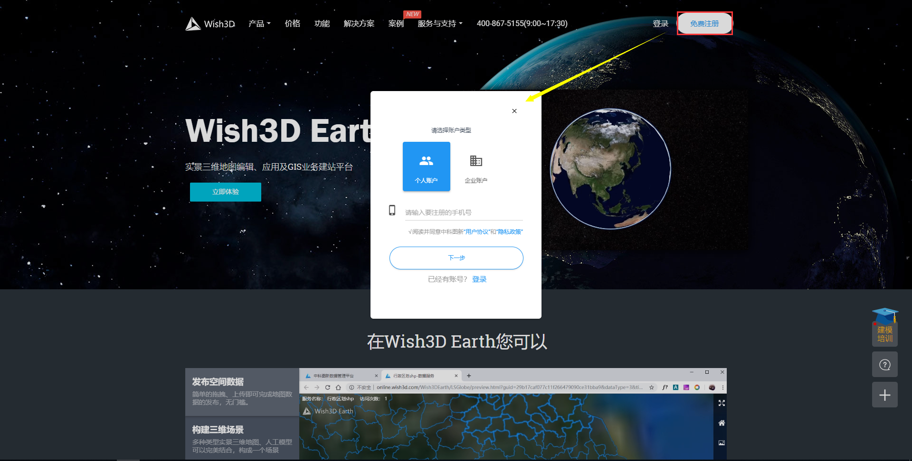Click the phone number input field

tap(463, 212)
